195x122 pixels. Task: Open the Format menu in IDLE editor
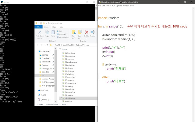(x=108, y=6)
